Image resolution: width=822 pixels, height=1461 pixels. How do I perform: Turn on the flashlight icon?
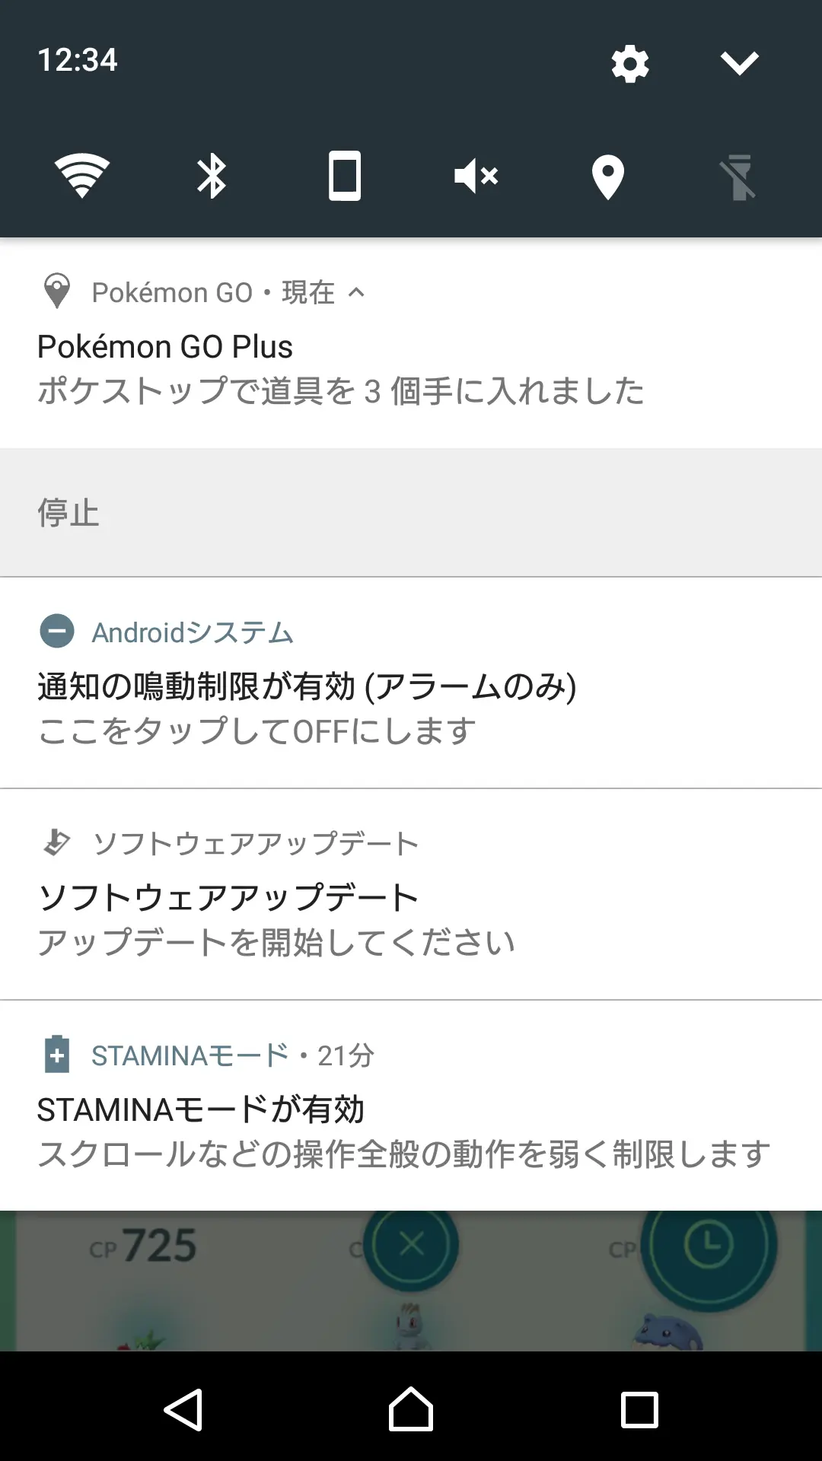pyautogui.click(x=739, y=177)
